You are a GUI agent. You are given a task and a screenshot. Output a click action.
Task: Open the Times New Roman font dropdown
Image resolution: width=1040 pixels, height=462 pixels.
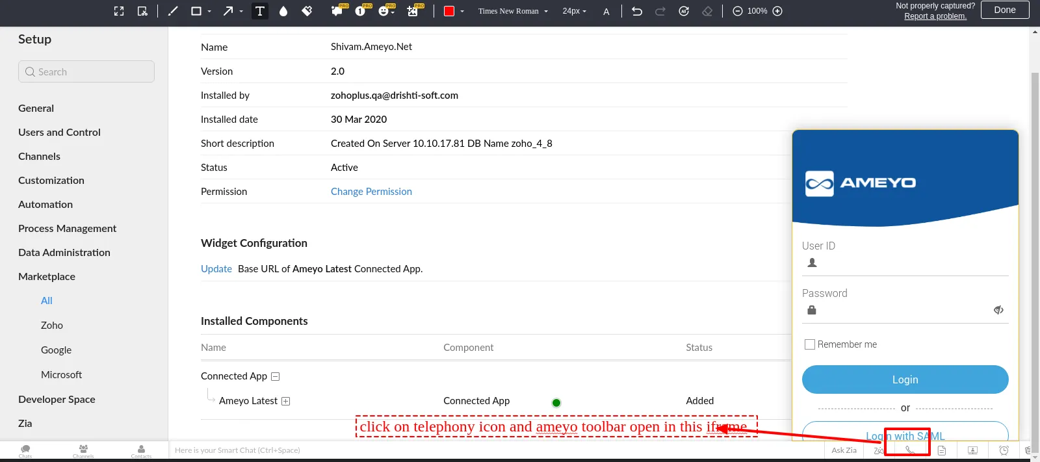coord(513,11)
